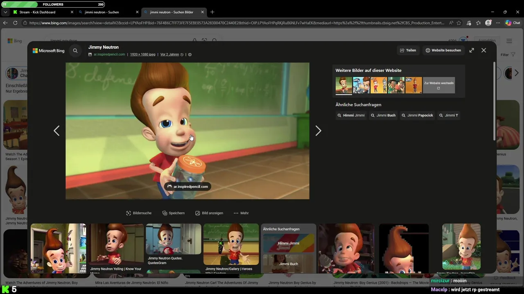Open the favorites list icon
Screen dimensions: 524x294
click(478, 23)
